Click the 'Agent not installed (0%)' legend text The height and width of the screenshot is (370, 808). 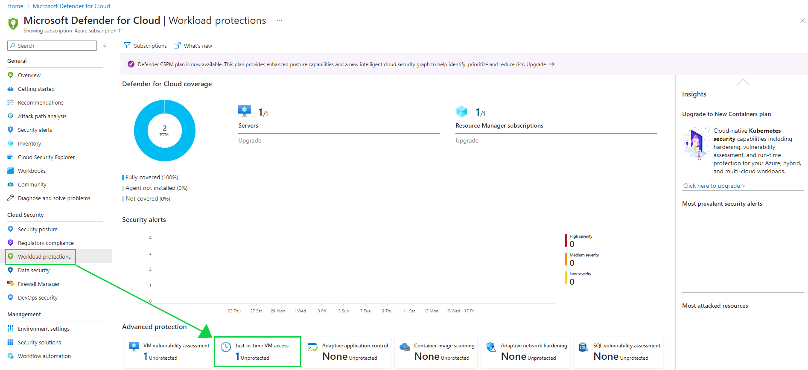click(x=157, y=188)
